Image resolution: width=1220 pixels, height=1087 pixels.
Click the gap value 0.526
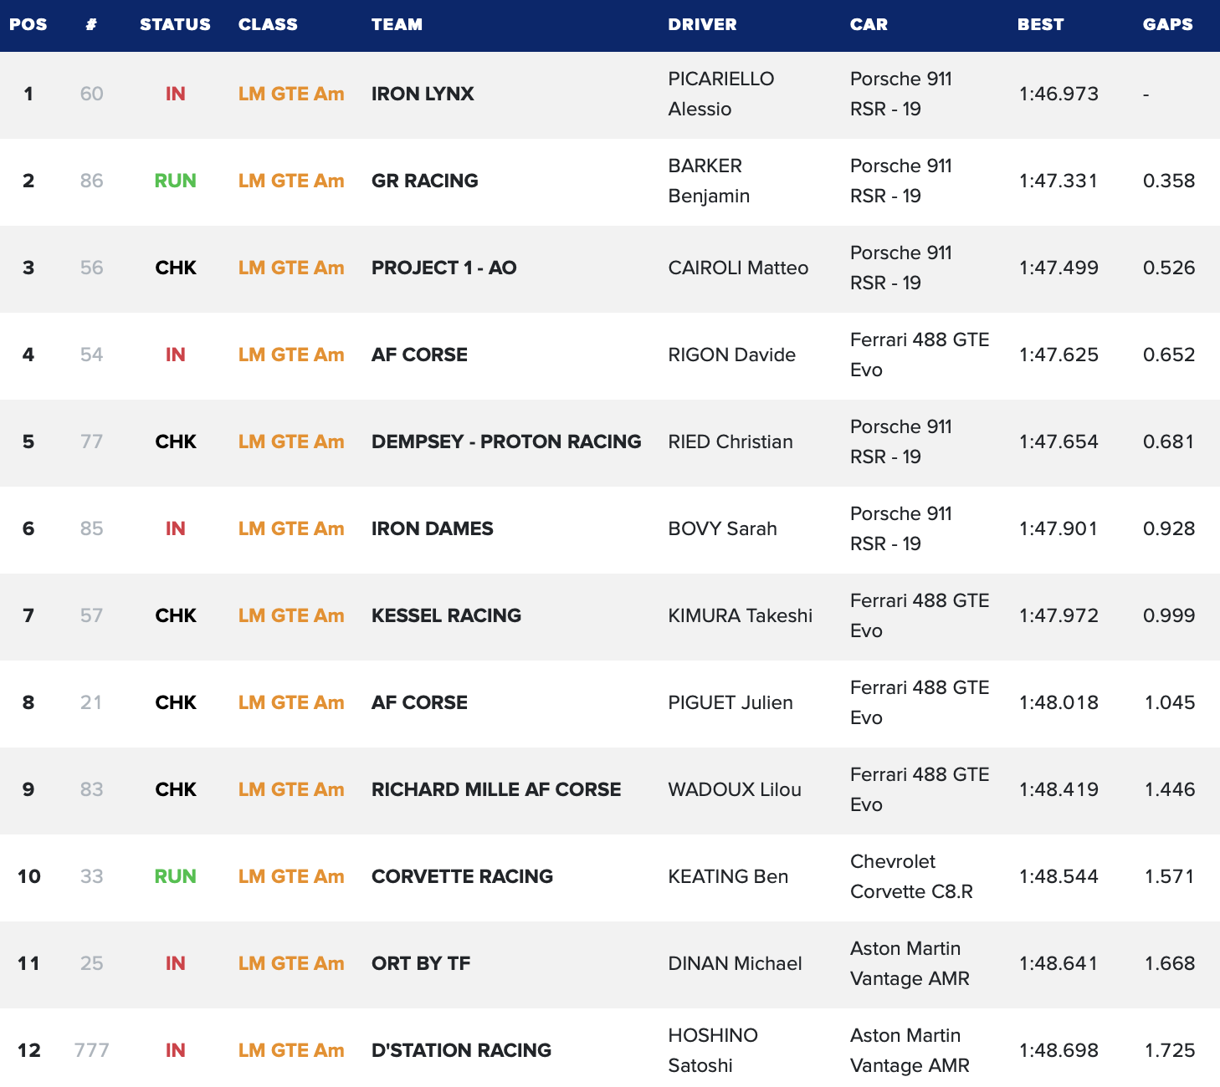pyautogui.click(x=1169, y=268)
